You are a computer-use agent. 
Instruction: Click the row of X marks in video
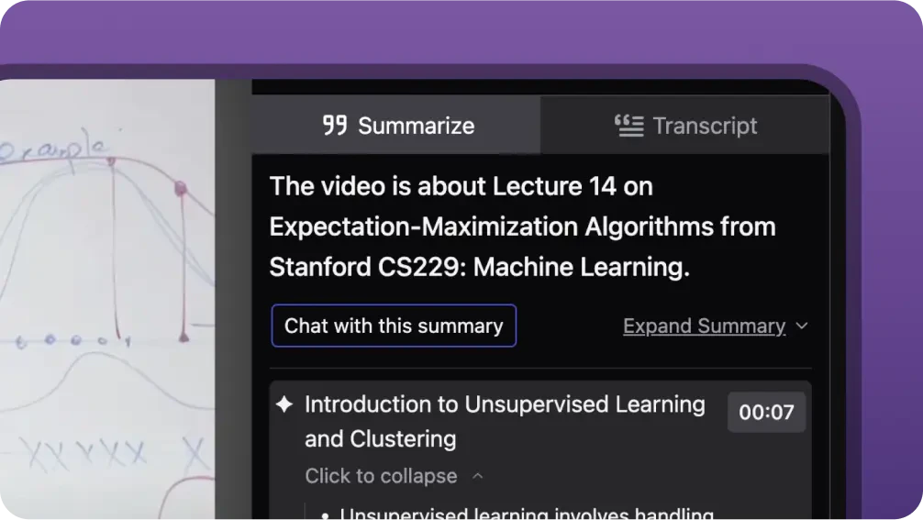[87, 452]
